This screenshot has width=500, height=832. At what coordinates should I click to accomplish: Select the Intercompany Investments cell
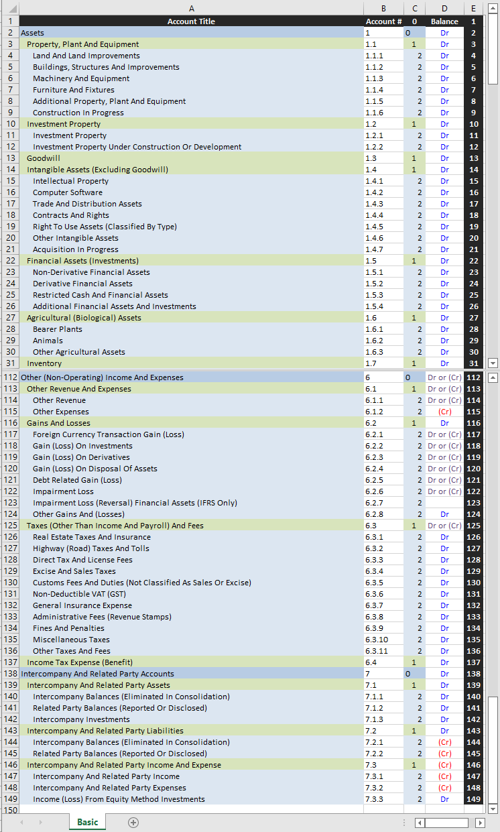[192, 719]
